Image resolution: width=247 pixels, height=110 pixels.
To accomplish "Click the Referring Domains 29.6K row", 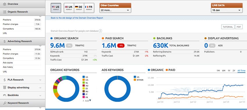I will [176, 52].
